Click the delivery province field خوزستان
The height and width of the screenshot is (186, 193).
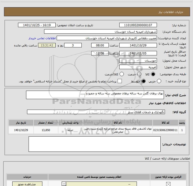138,60
